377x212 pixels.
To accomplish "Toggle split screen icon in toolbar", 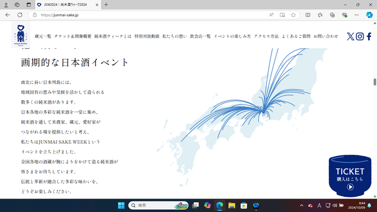I will pos(307,15).
